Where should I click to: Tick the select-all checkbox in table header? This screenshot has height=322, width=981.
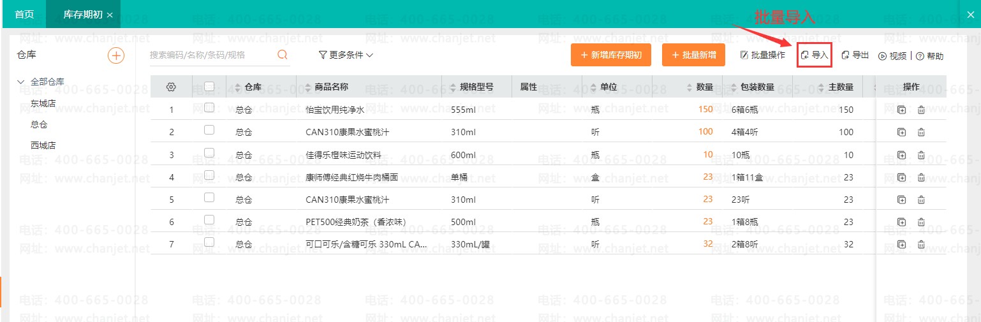[209, 87]
